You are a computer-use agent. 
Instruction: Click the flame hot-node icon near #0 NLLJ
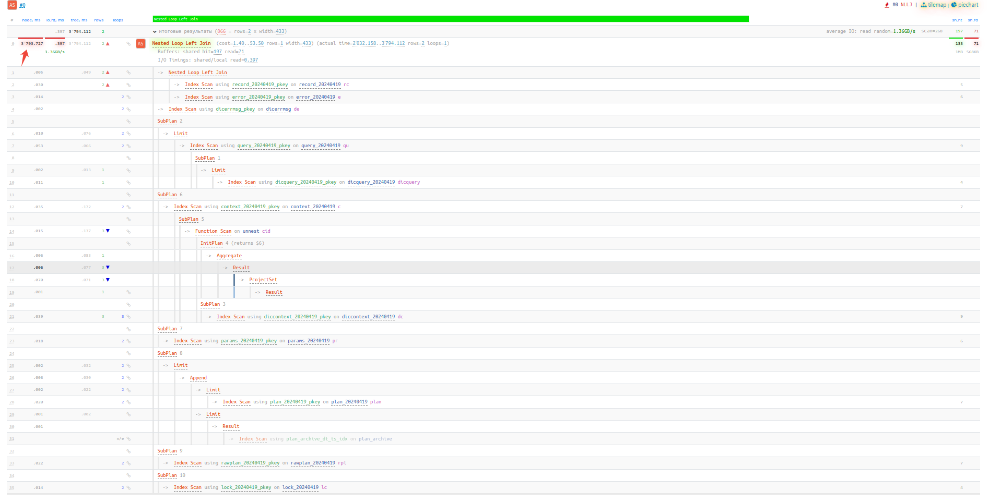click(x=887, y=5)
